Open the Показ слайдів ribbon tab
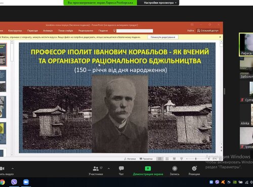Image resolution: width=253 pixels, height=187 pixels. click(x=65, y=31)
